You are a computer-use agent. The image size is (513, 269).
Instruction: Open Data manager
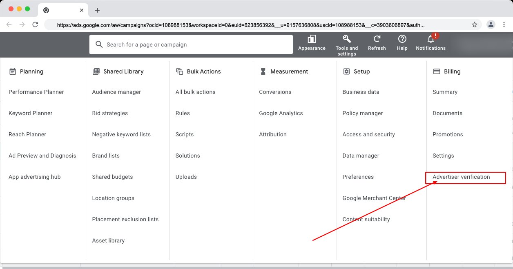click(x=361, y=156)
